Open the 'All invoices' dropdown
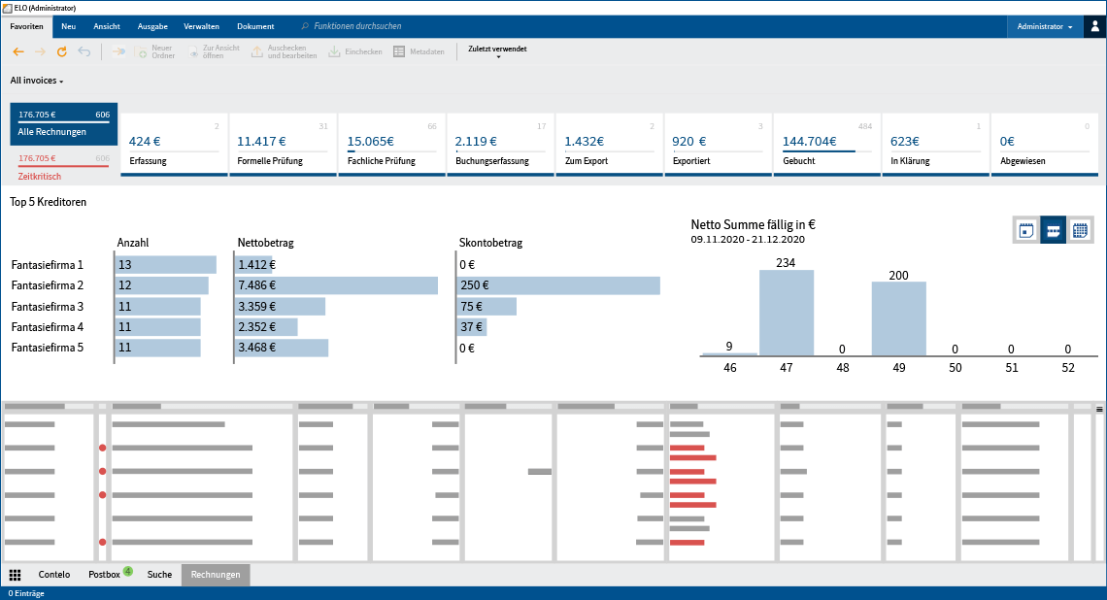This screenshot has width=1107, height=600. (36, 80)
